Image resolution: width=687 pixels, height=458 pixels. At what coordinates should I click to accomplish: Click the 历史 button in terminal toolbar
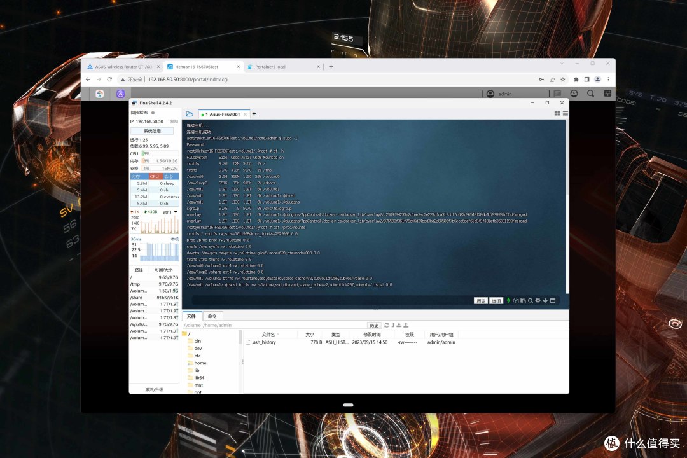(481, 301)
